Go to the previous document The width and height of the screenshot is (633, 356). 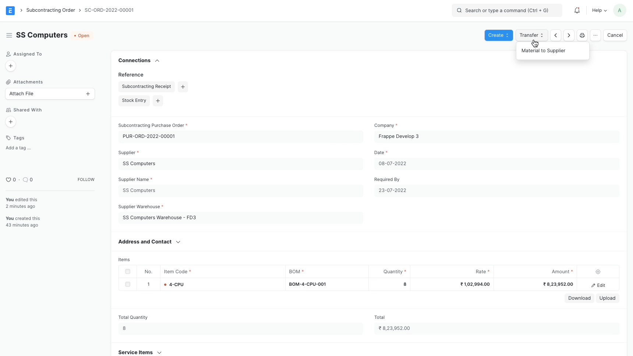pos(555,35)
